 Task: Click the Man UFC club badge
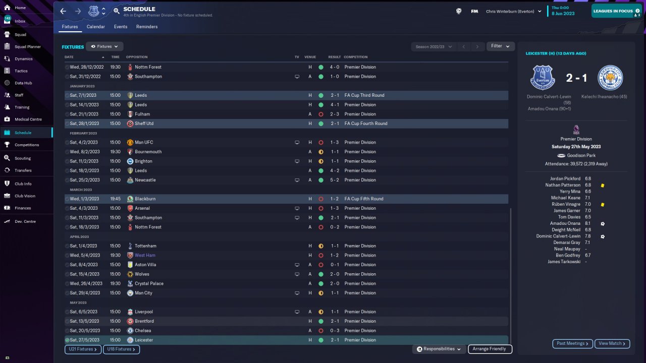tap(130, 143)
